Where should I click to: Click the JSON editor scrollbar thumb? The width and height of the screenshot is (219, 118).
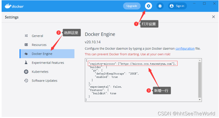point(199,80)
